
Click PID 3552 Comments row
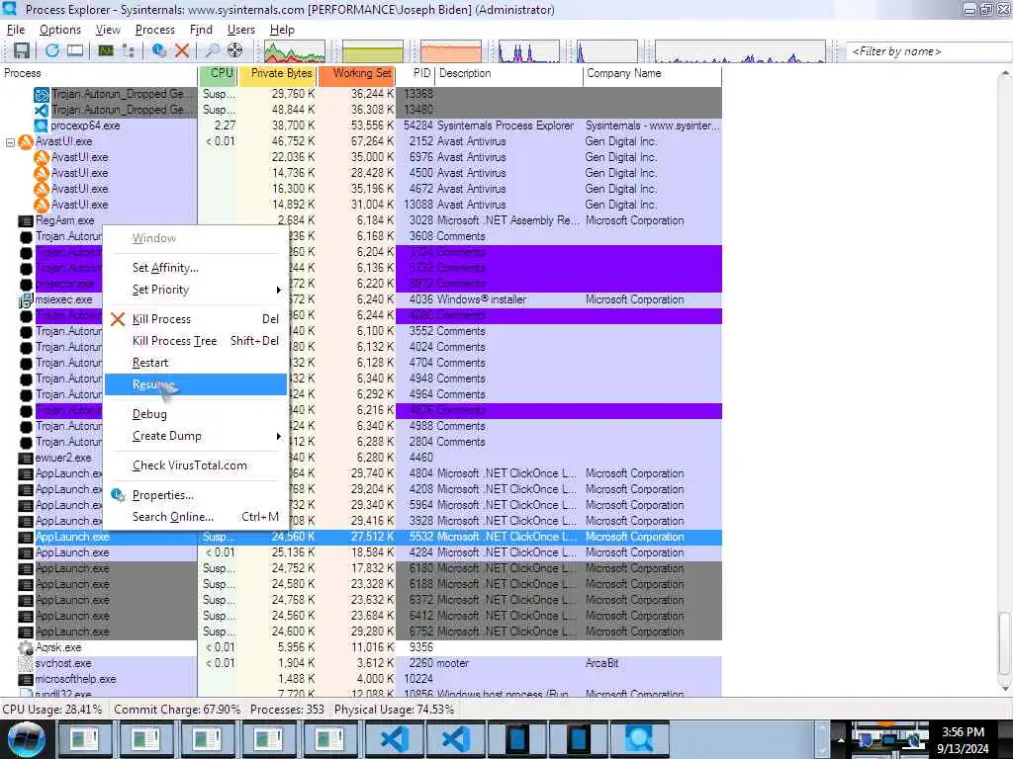(360, 332)
